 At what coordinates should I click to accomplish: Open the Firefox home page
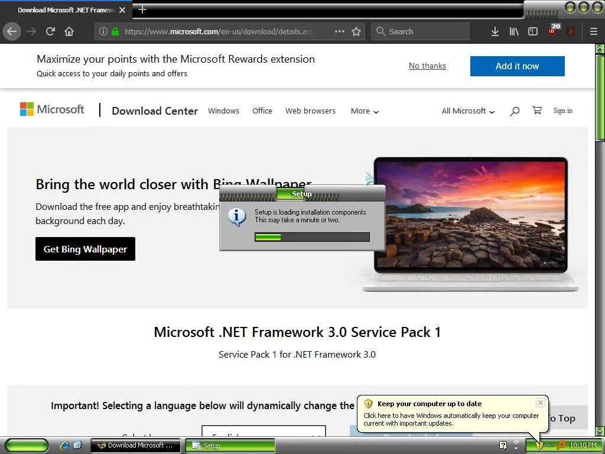69,31
